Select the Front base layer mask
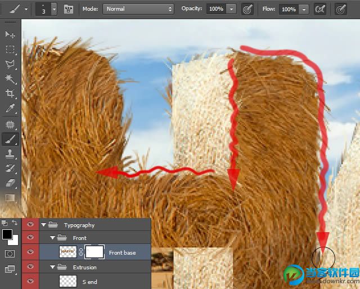Screen dimensions: 360x289 click(x=94, y=252)
